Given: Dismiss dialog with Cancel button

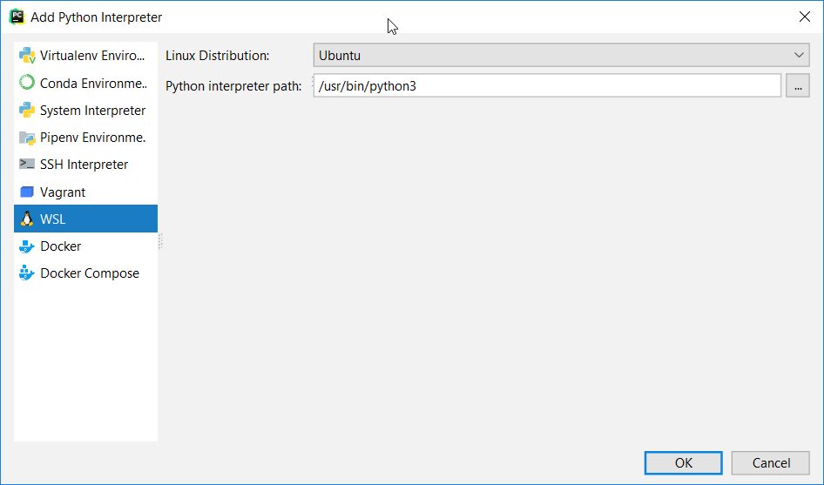Looking at the screenshot, I should pos(771,463).
